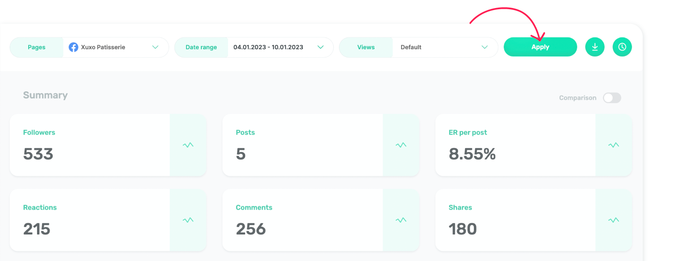
Task: Click the Comparison label text
Action: (578, 98)
